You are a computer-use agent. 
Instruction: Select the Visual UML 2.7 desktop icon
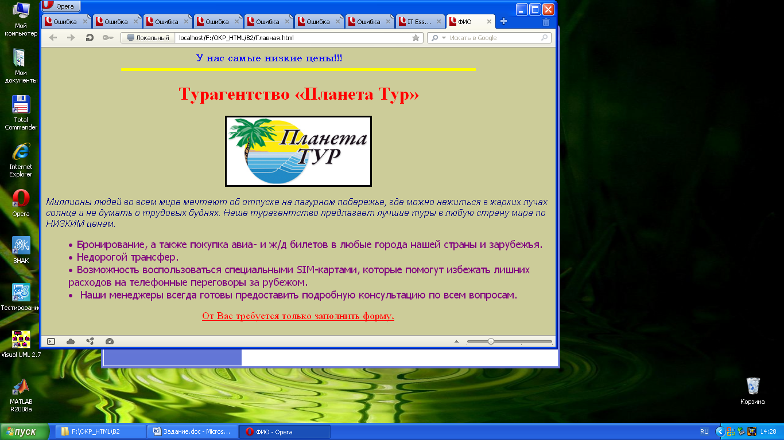[x=21, y=344]
